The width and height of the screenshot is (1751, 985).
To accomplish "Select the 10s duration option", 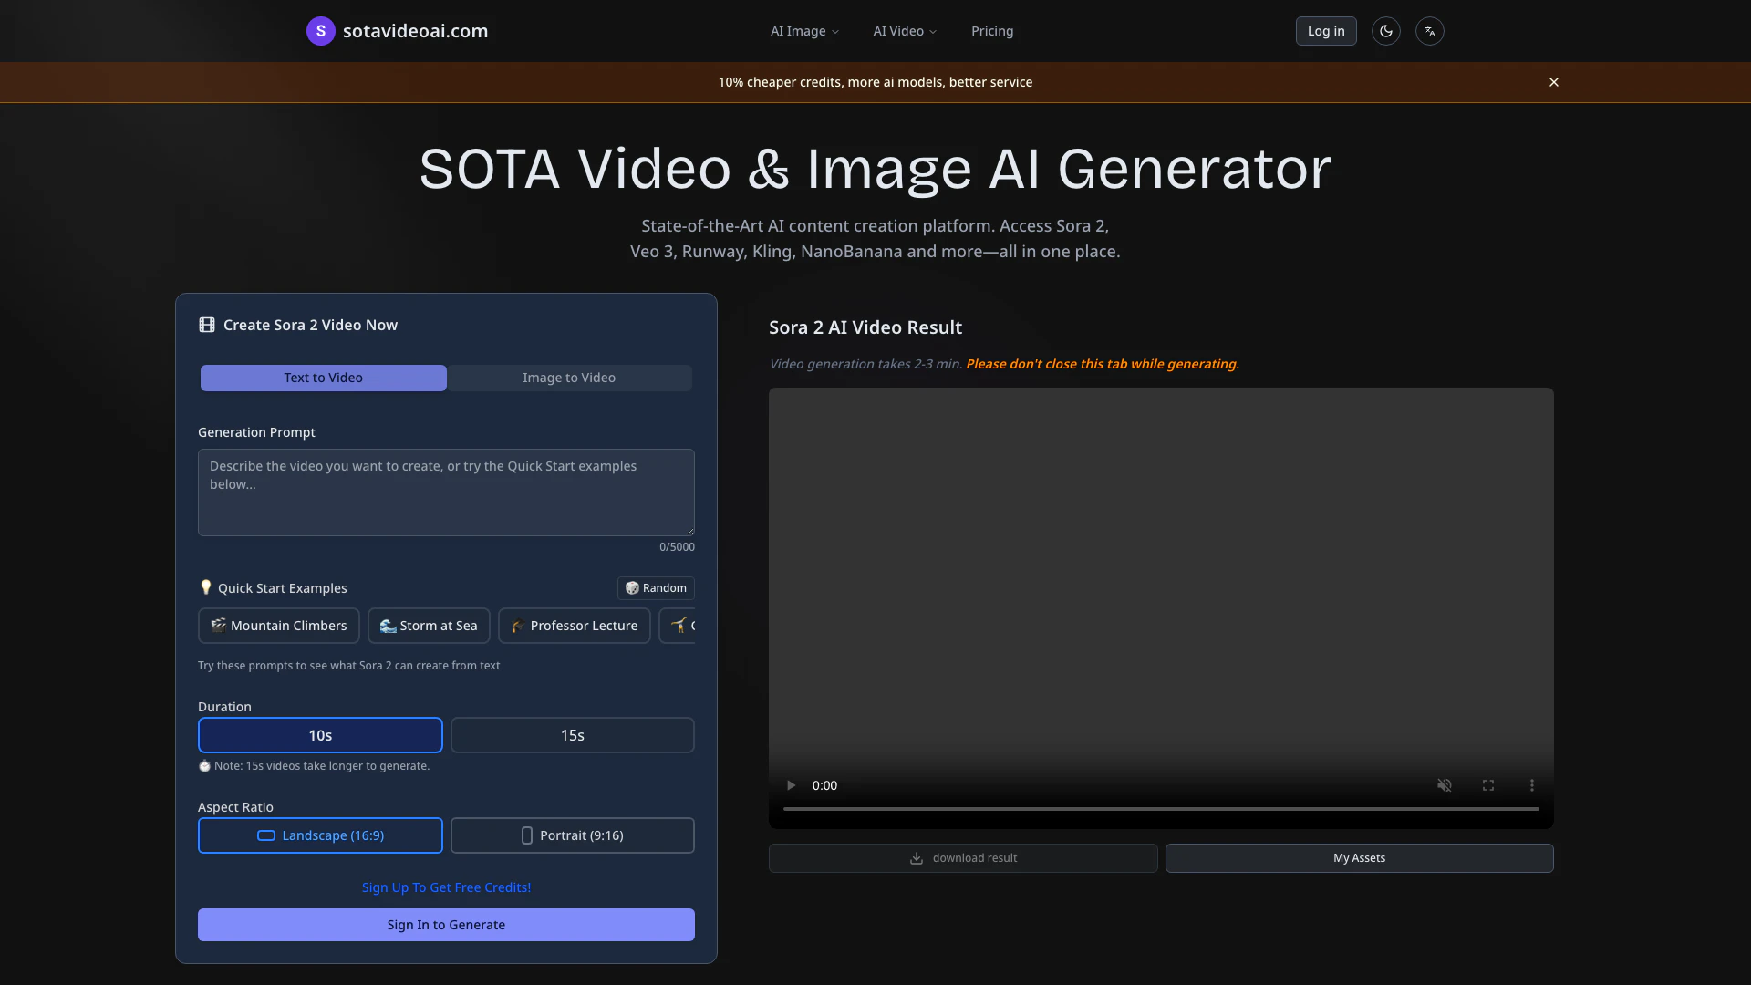I will coord(320,735).
